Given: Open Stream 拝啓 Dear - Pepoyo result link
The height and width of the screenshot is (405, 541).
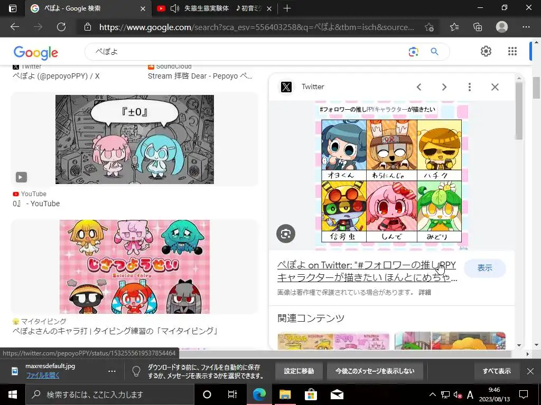Looking at the screenshot, I should point(200,76).
